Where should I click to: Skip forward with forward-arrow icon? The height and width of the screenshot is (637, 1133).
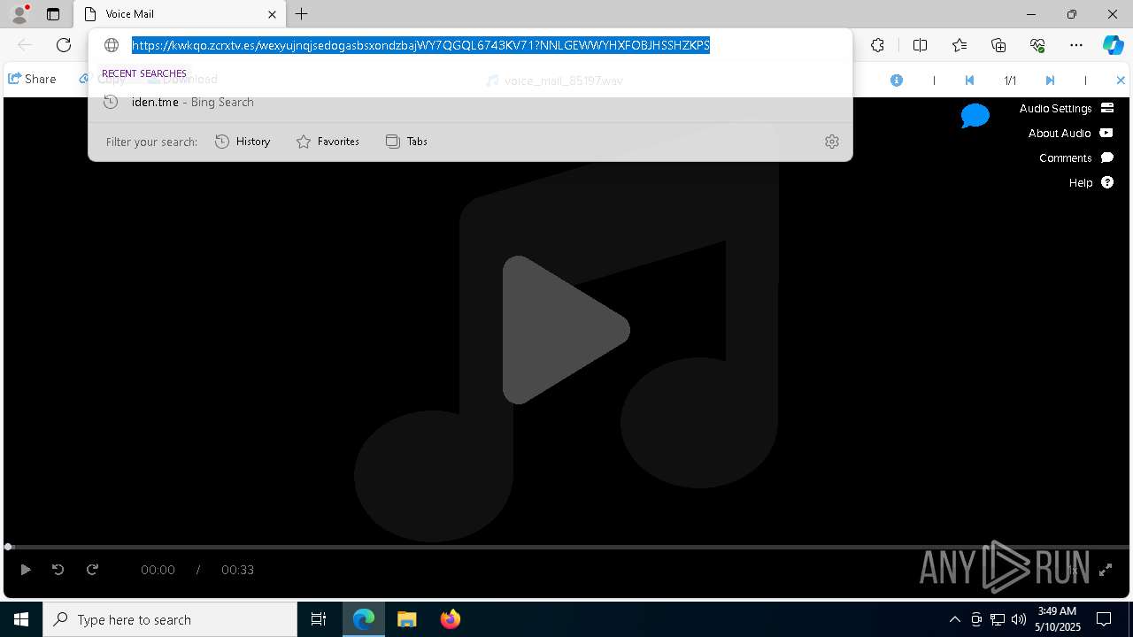92,570
